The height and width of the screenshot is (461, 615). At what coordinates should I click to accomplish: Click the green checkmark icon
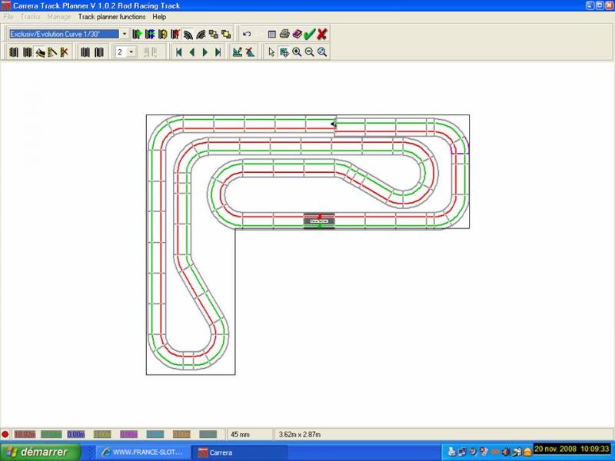pyautogui.click(x=309, y=34)
